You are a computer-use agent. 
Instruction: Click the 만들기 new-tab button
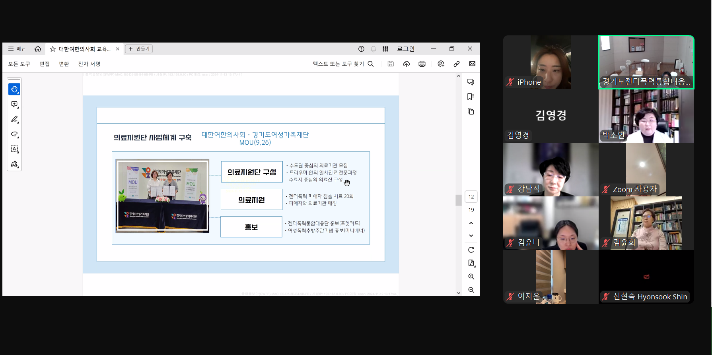coord(139,49)
